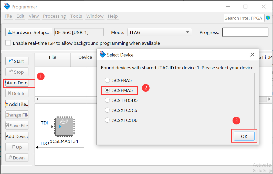Click the table's right scroll arrow
273x174 pixels.
pos(269,99)
